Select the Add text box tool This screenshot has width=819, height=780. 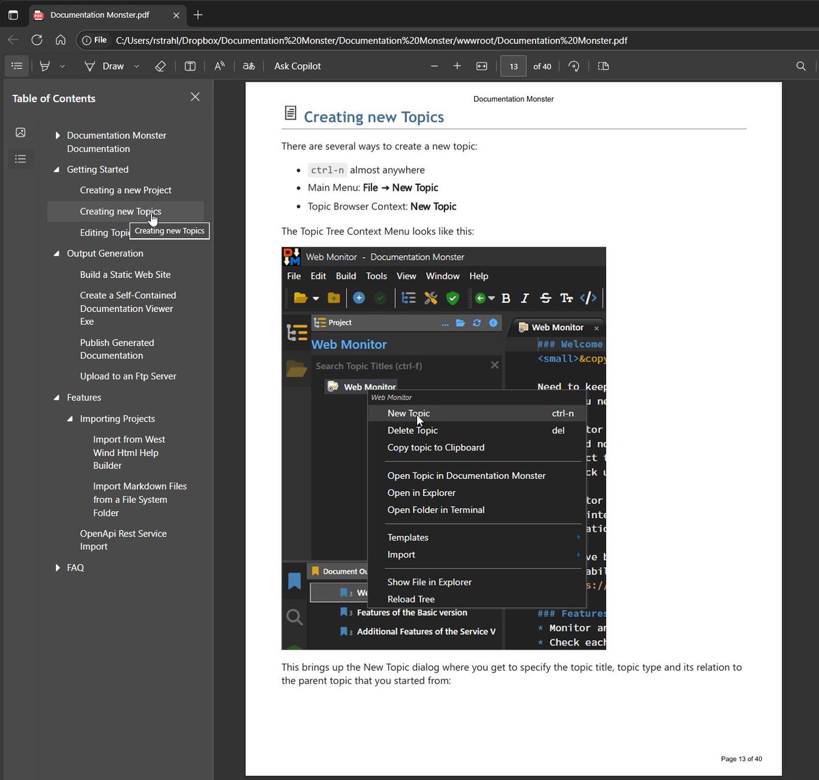click(190, 66)
